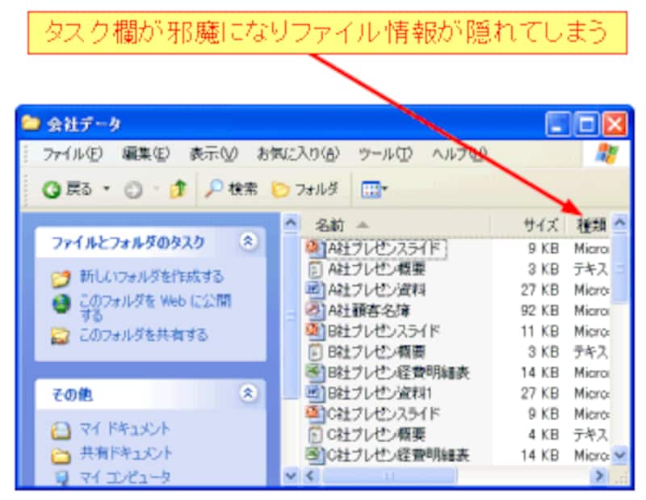
Task: Open the Back button history dropdown arrow
Action: click(107, 189)
